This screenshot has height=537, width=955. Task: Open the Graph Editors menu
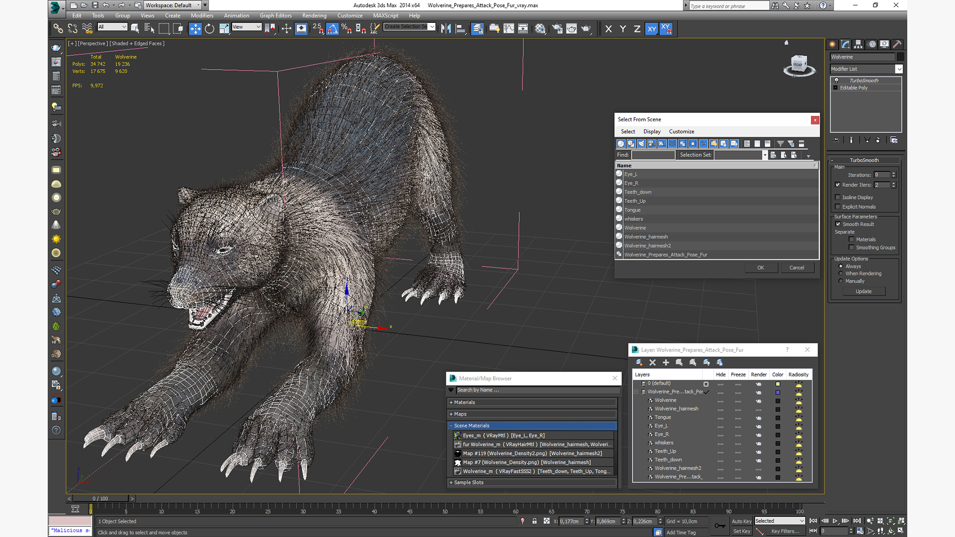pyautogui.click(x=276, y=15)
